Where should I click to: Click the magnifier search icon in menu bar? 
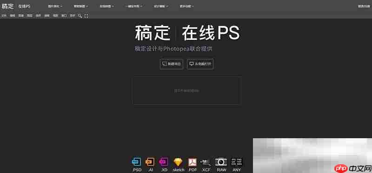tap(80, 16)
